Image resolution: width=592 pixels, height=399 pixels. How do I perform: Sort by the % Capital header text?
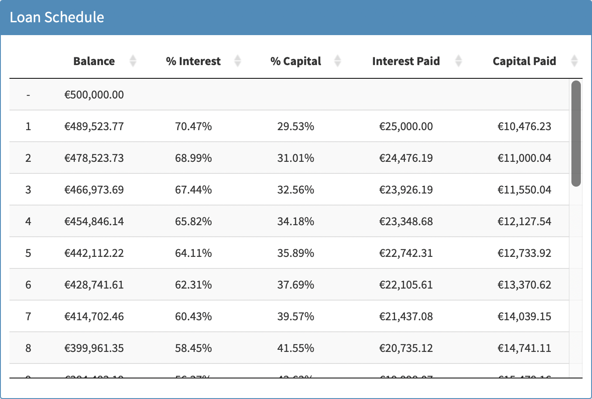[x=296, y=61]
